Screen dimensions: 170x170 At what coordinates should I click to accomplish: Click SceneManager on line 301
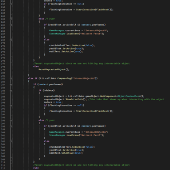57,135
